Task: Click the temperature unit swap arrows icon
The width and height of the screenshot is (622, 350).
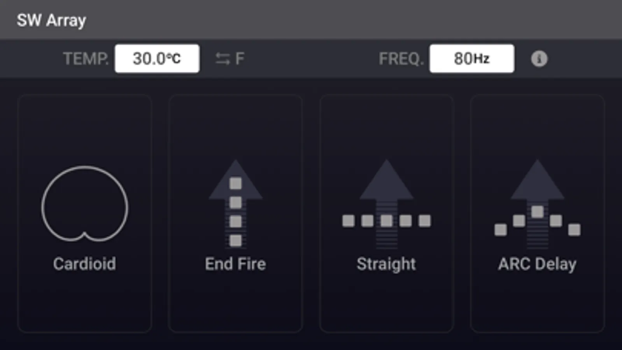Action: click(x=223, y=58)
